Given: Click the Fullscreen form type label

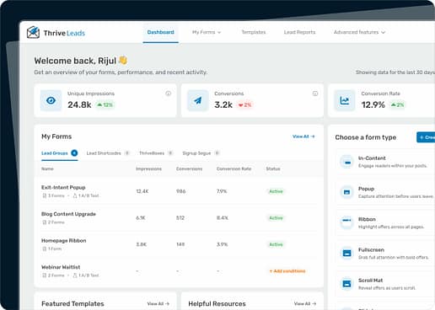Looking at the screenshot, I should (371, 250).
